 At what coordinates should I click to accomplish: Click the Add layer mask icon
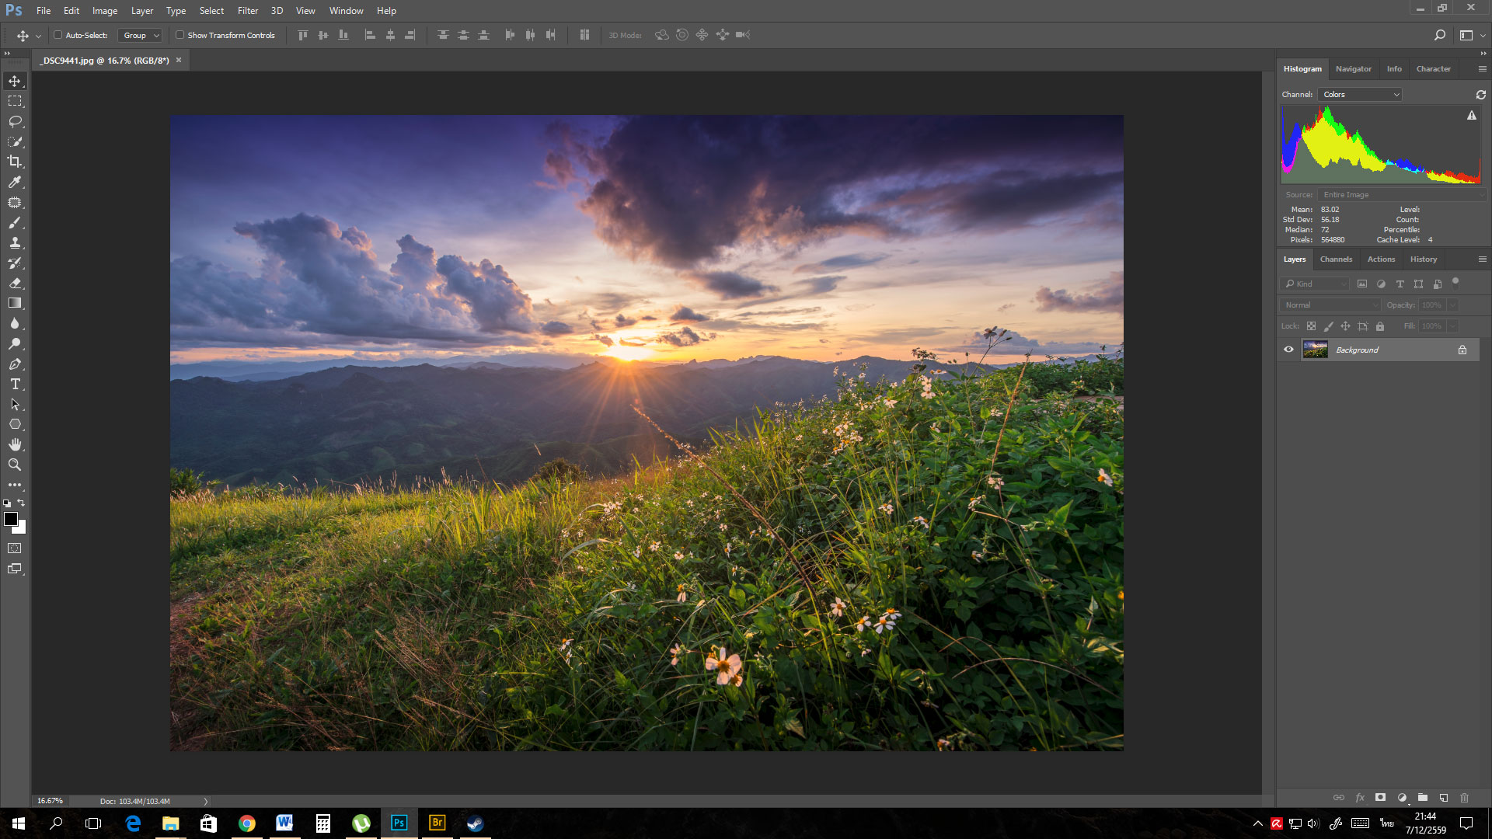pos(1380,797)
